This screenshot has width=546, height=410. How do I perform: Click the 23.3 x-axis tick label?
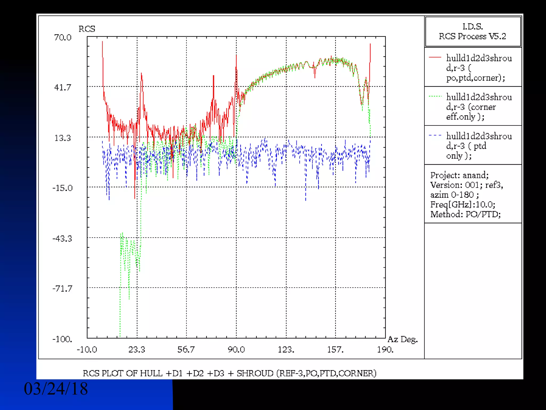pyautogui.click(x=136, y=349)
